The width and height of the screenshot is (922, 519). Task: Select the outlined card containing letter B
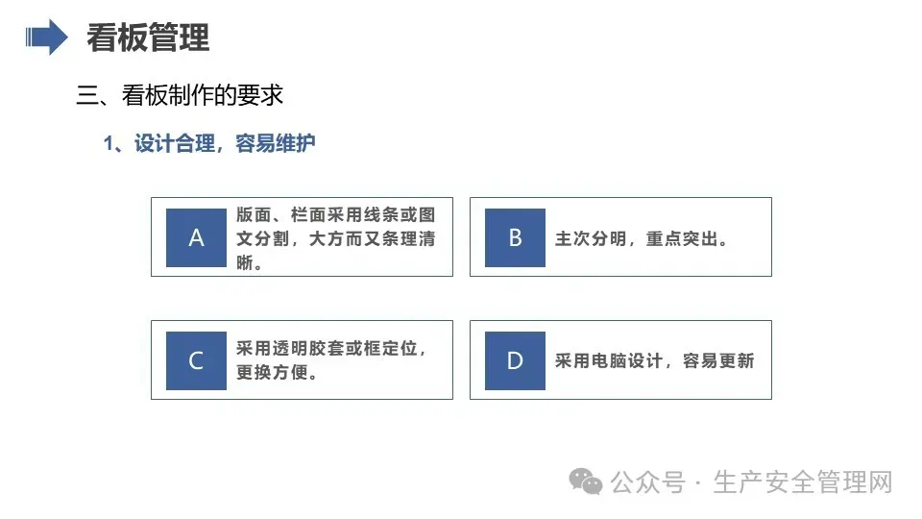click(620, 237)
